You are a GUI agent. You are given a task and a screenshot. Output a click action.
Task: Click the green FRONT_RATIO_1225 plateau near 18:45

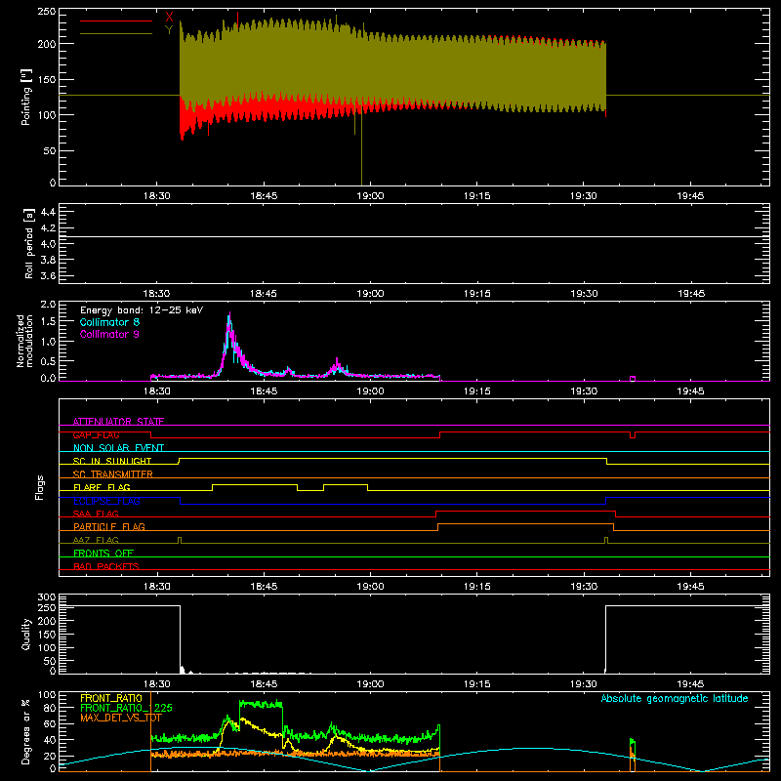coord(261,704)
